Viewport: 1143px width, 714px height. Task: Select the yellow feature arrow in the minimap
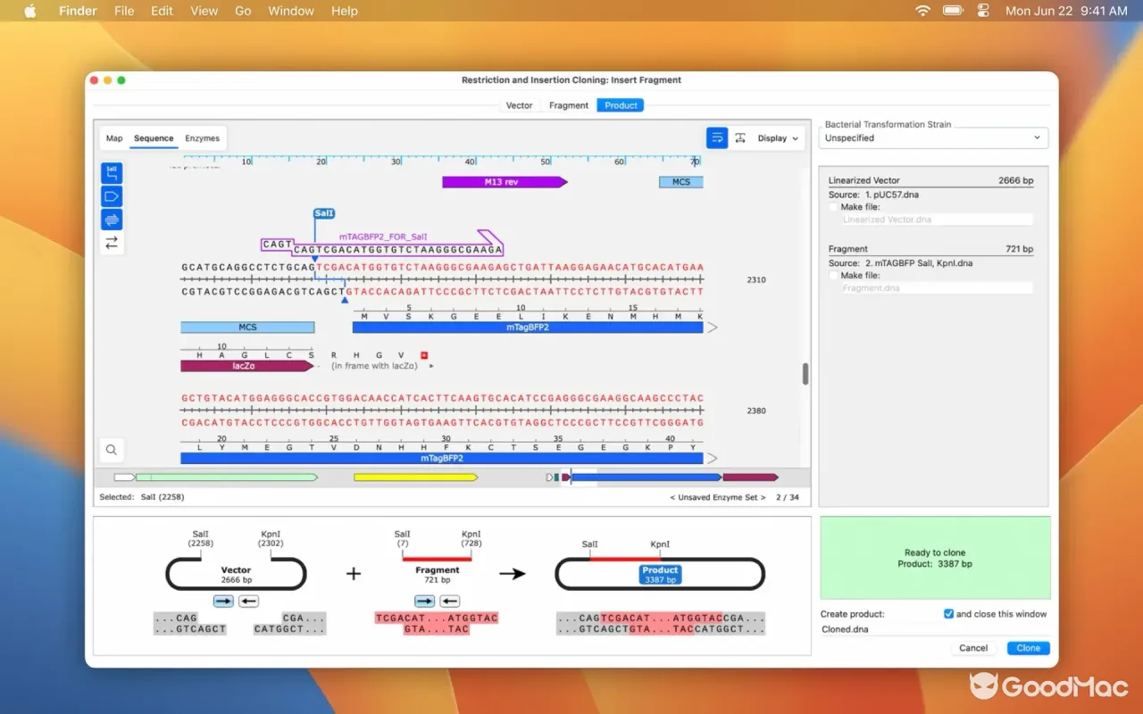point(415,477)
